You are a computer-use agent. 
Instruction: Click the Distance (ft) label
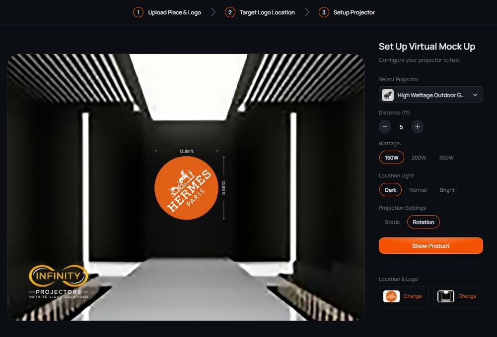click(x=394, y=112)
